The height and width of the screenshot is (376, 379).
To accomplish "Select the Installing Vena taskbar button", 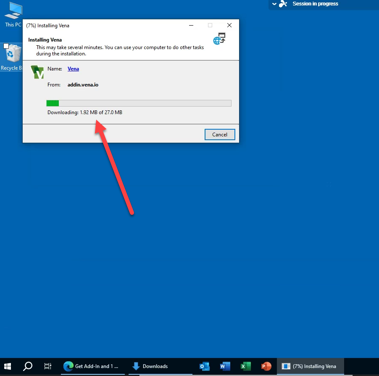I will (311, 366).
